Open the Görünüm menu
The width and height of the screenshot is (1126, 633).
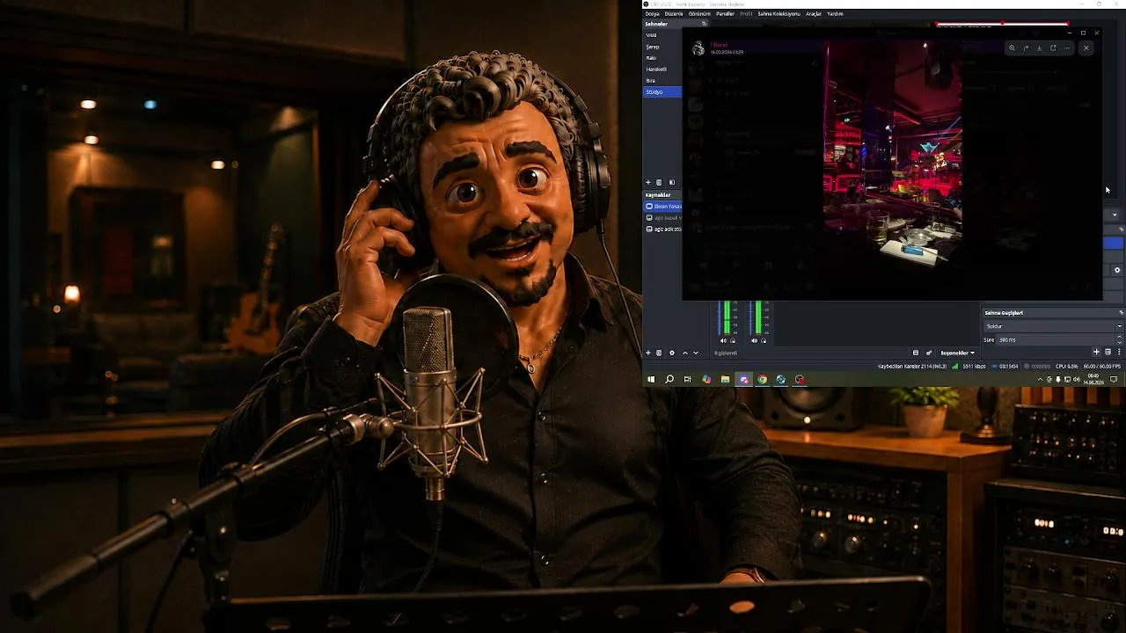click(699, 14)
